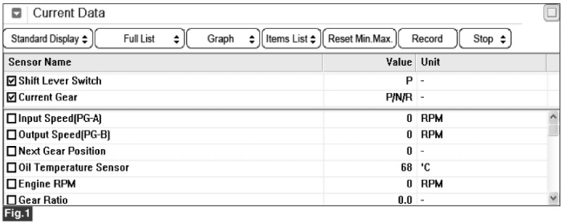Image resolution: width=562 pixels, height=223 pixels.
Task: Open the Full List dropdown
Action: click(x=140, y=39)
